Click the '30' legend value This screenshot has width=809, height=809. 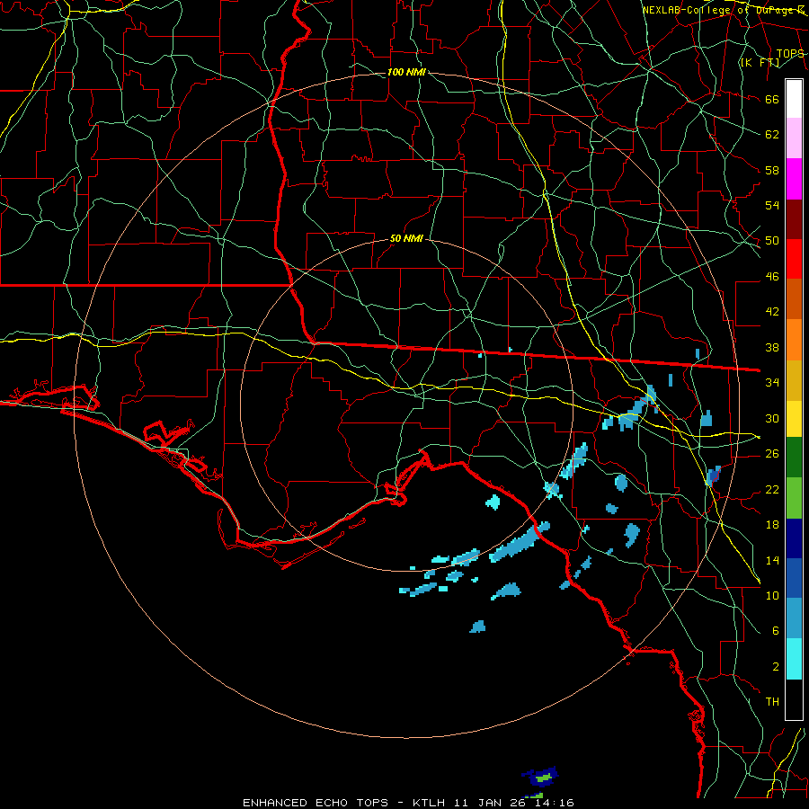click(772, 418)
